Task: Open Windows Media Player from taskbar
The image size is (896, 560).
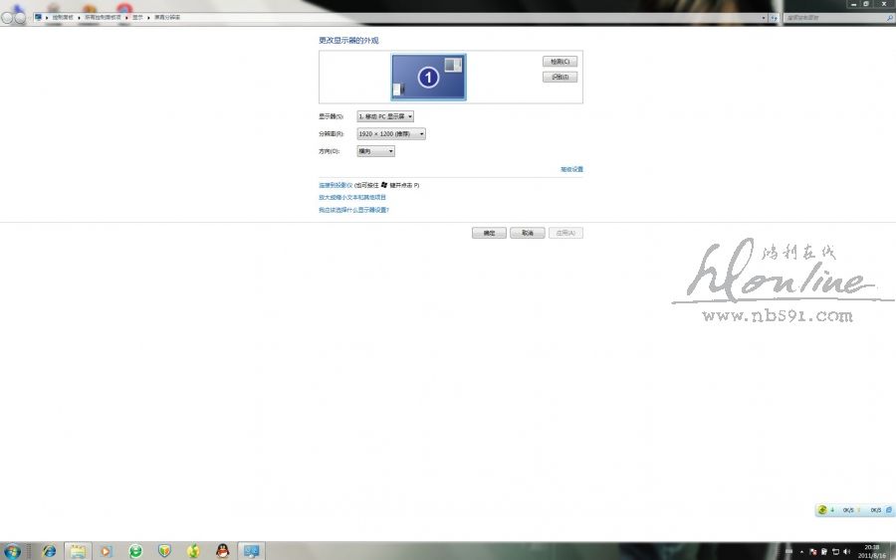Action: coord(107,551)
